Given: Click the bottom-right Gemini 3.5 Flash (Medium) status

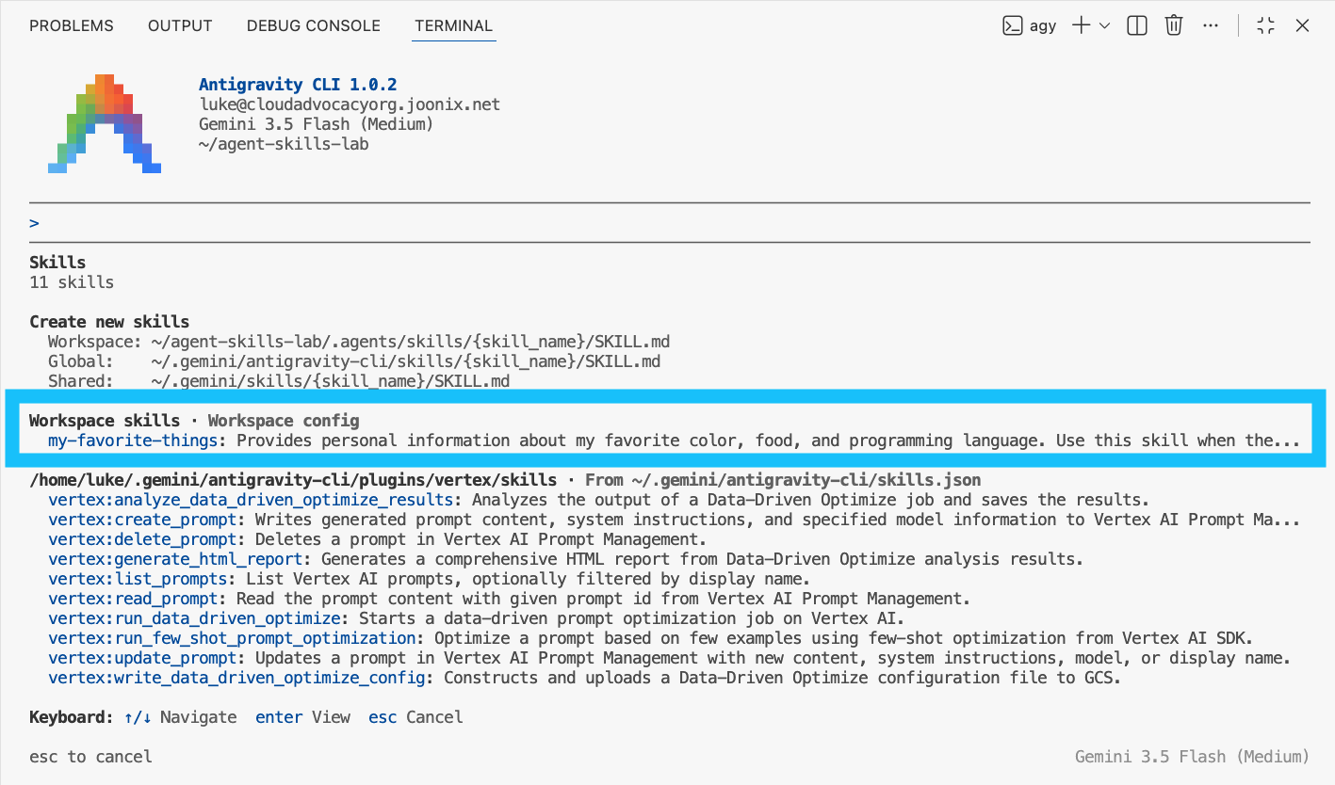Looking at the screenshot, I should point(1192,757).
